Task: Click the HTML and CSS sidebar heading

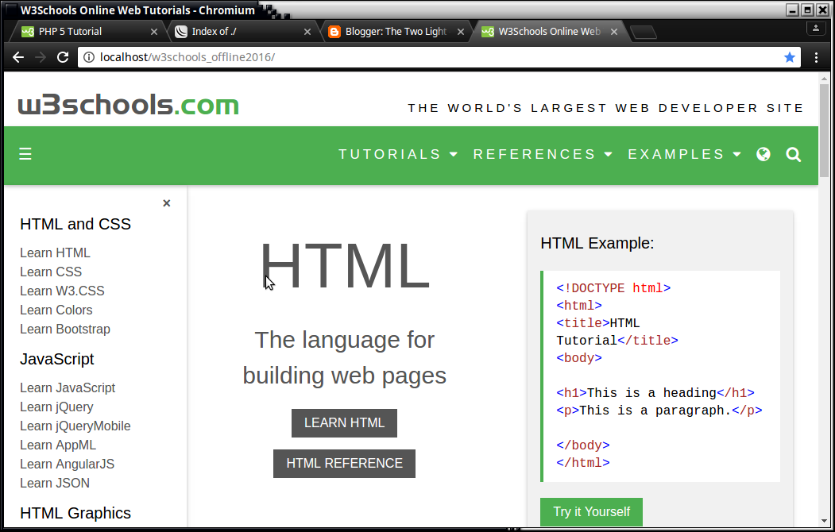Action: (75, 225)
